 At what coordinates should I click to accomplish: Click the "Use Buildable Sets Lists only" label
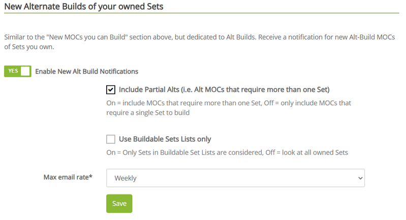coord(165,139)
